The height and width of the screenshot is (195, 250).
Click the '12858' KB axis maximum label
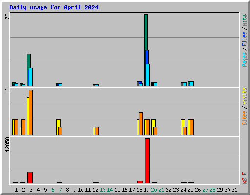7,145
